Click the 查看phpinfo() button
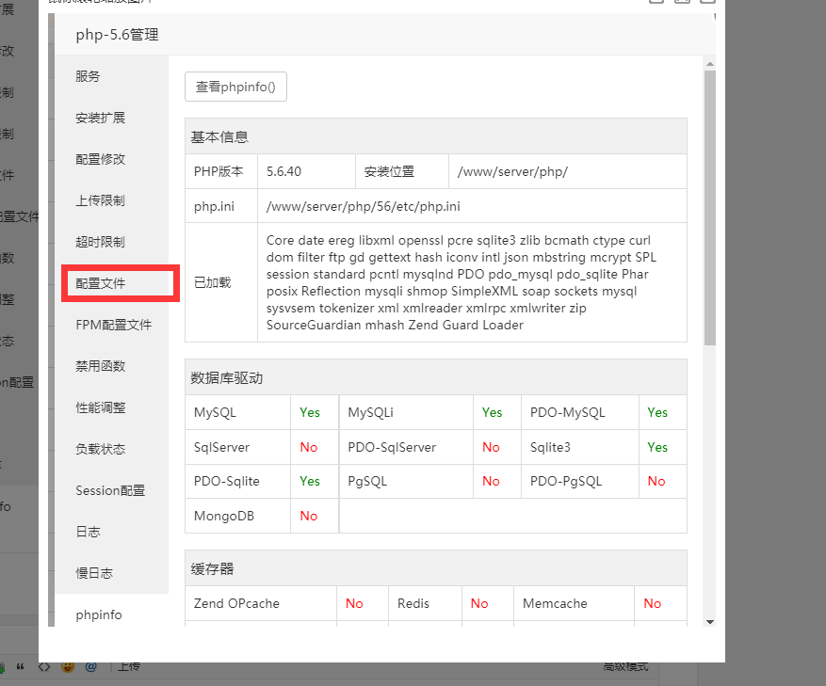This screenshot has height=686, width=826. 235,87
